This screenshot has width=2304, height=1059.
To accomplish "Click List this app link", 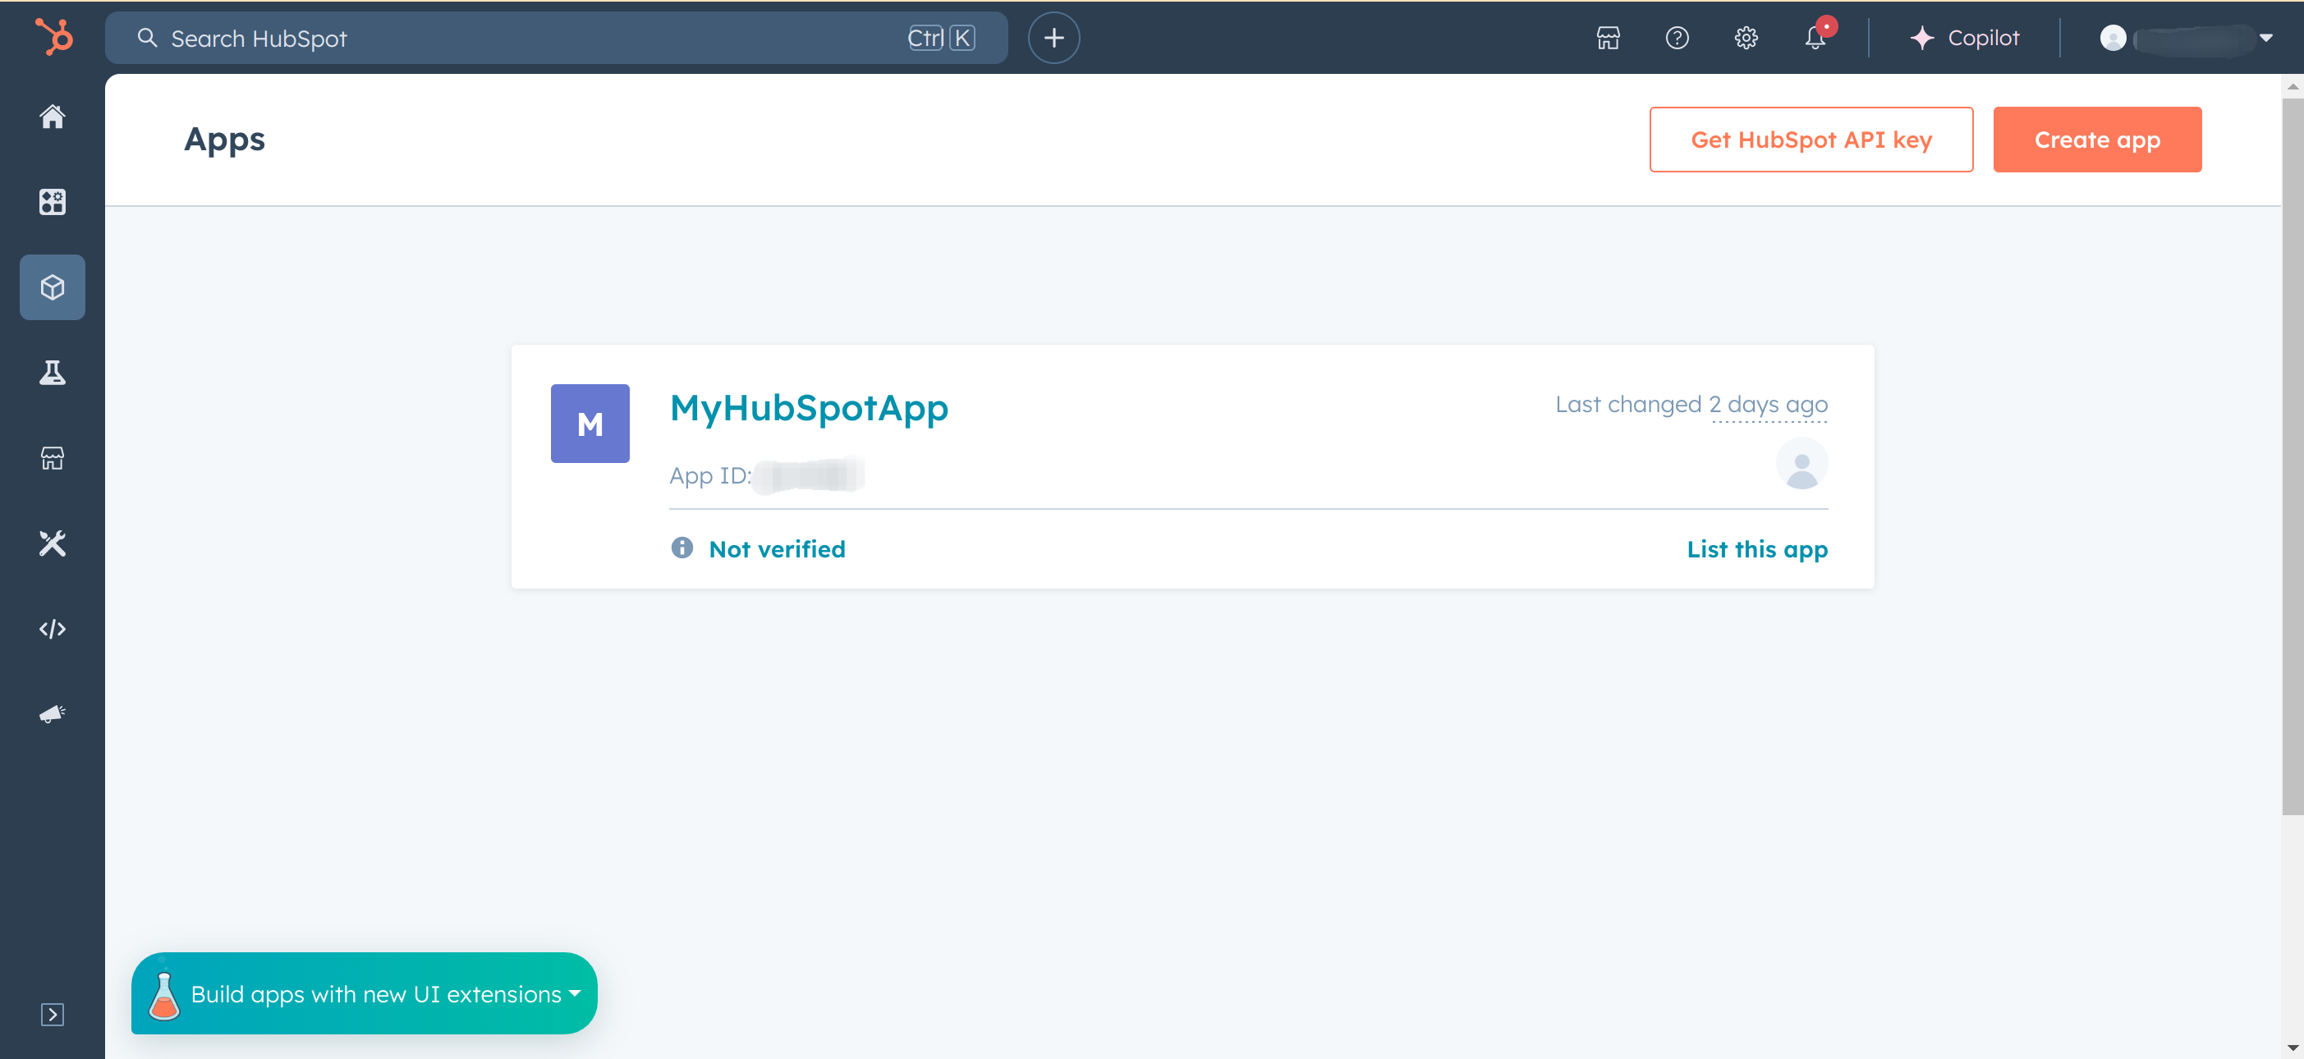I will 1756,548.
